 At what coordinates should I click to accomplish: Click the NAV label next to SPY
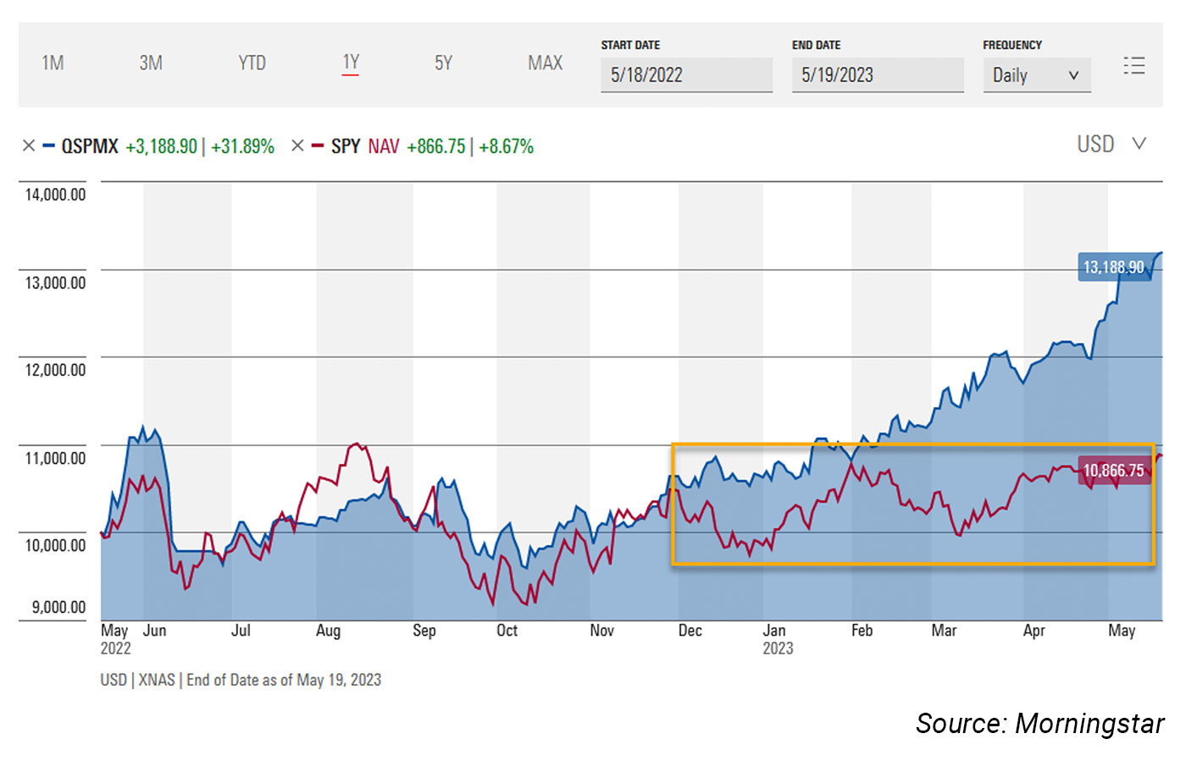point(383,146)
